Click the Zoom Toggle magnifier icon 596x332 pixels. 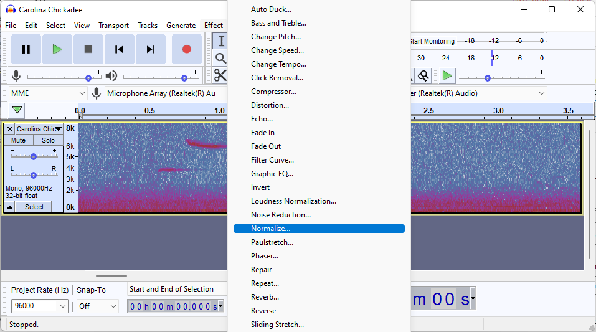tap(423, 75)
